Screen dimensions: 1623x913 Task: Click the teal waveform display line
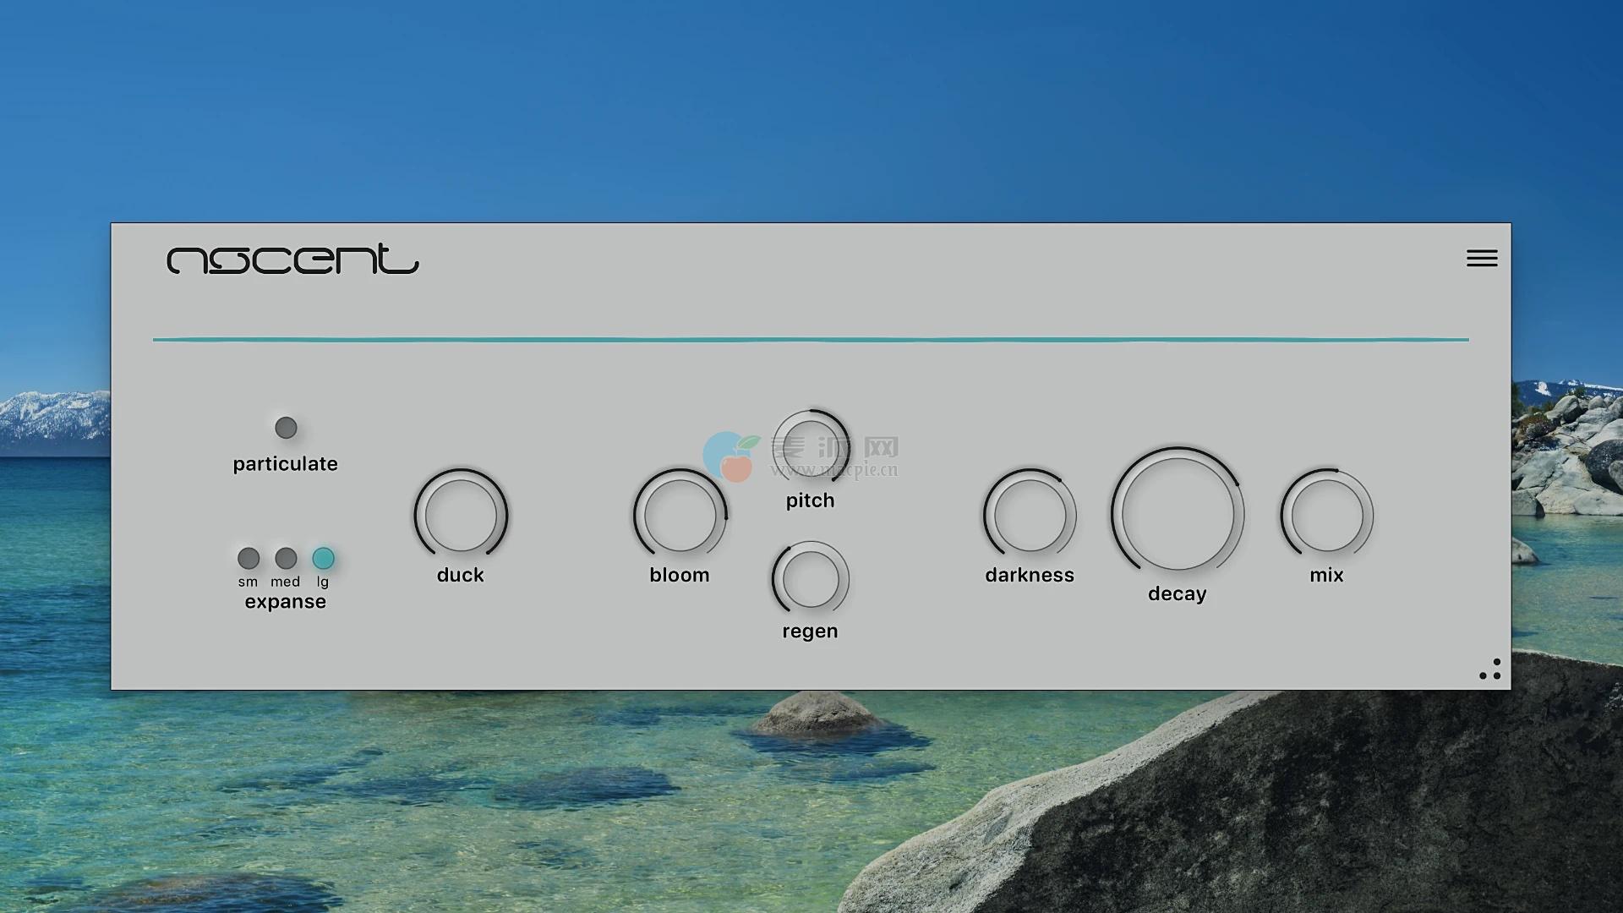tap(810, 340)
